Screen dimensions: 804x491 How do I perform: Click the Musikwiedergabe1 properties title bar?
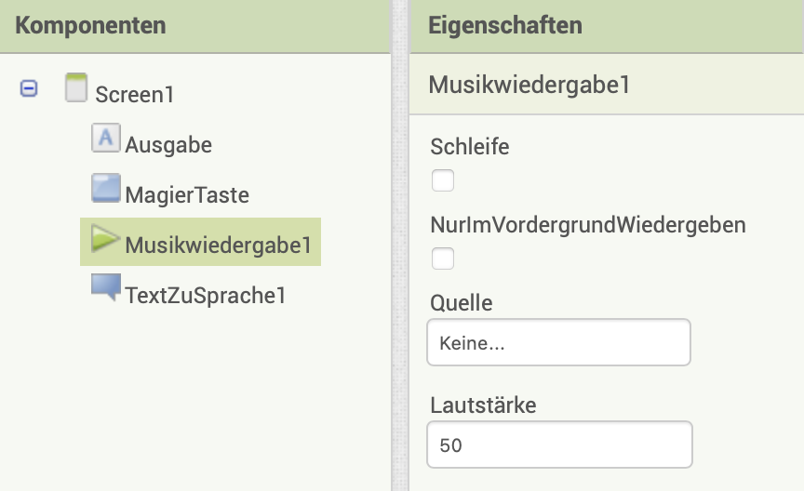coord(529,85)
